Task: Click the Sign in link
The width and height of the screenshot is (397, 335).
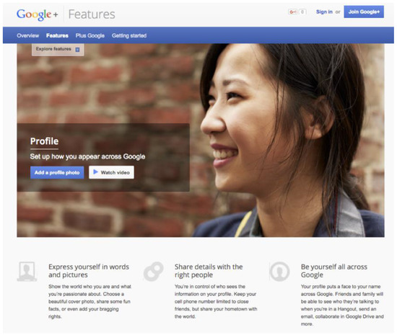Action: (324, 12)
